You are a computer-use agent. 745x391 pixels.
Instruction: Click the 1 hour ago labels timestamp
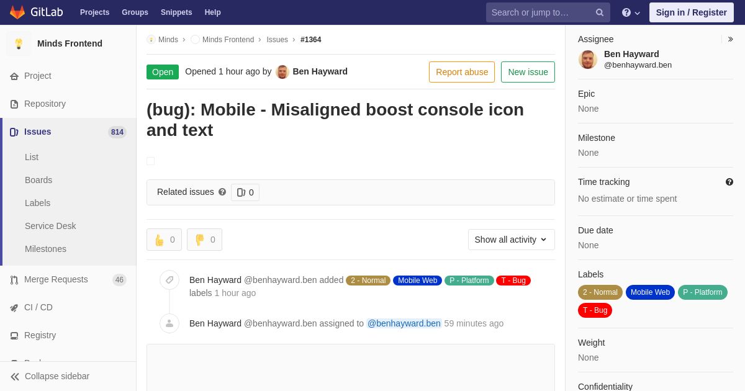[x=235, y=293]
